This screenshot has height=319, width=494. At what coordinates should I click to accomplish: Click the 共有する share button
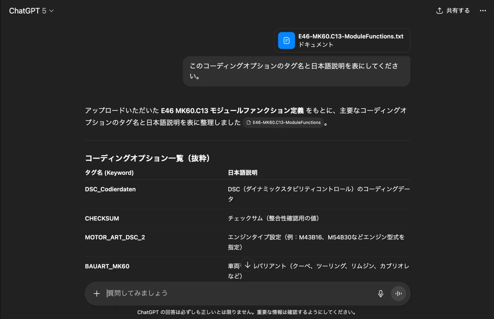coord(453,11)
